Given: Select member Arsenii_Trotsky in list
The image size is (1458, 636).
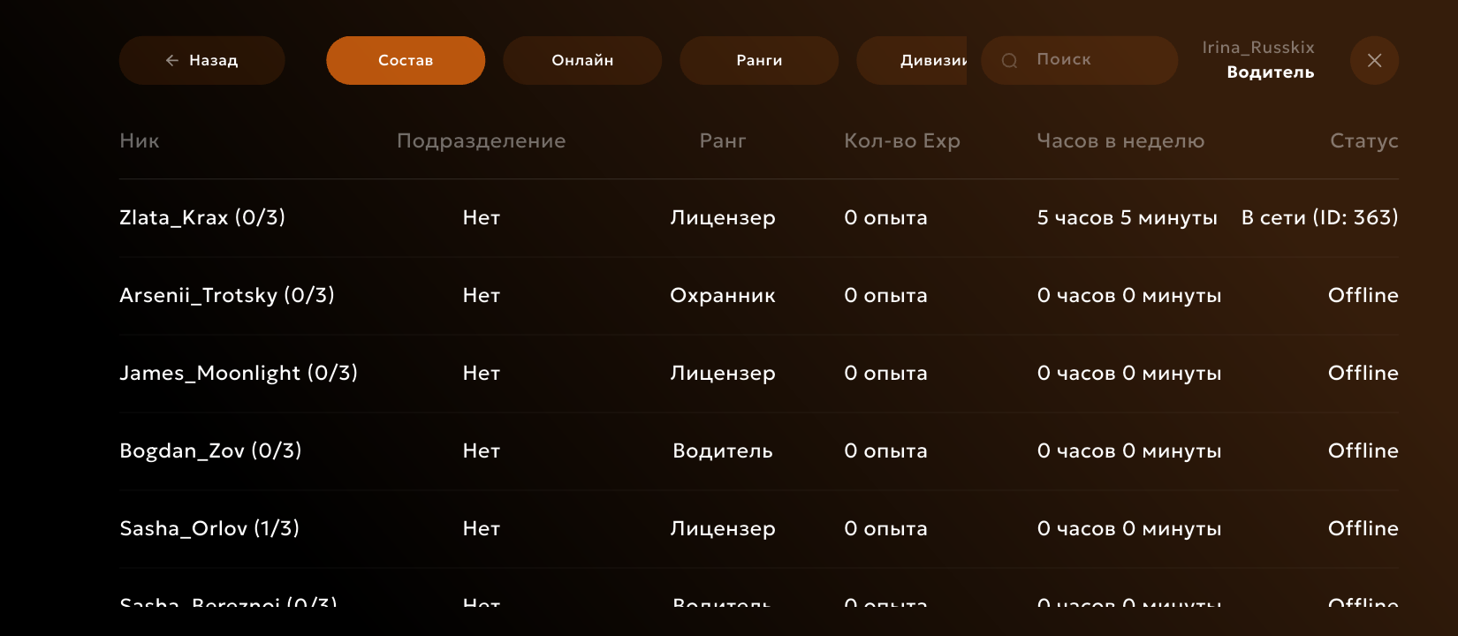Looking at the screenshot, I should [x=227, y=295].
